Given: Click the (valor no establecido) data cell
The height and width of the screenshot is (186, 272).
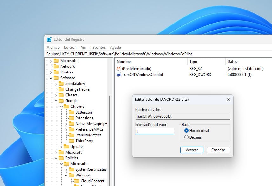Looking at the screenshot, I should tap(245, 69).
